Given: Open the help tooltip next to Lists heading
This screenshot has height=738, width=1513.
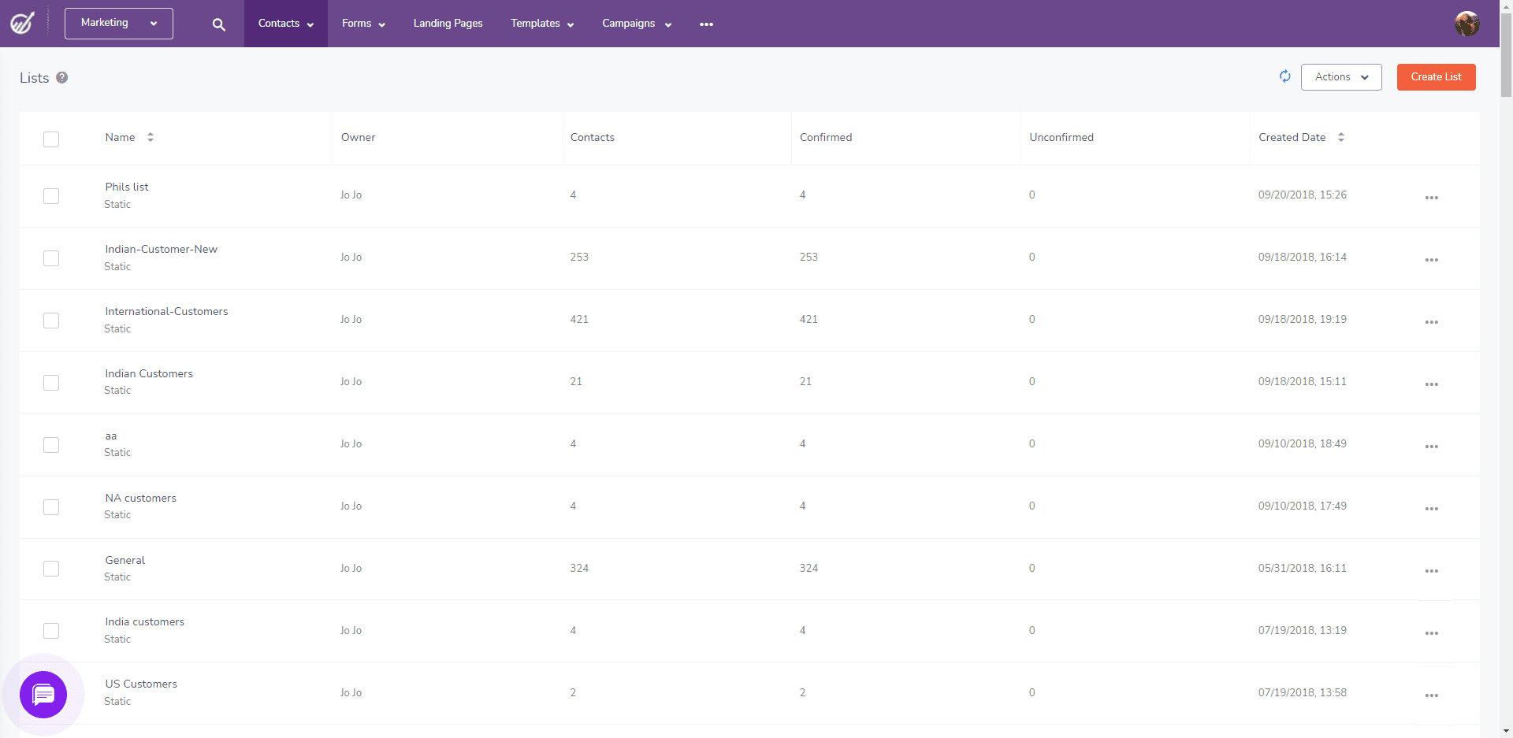Looking at the screenshot, I should [x=63, y=77].
